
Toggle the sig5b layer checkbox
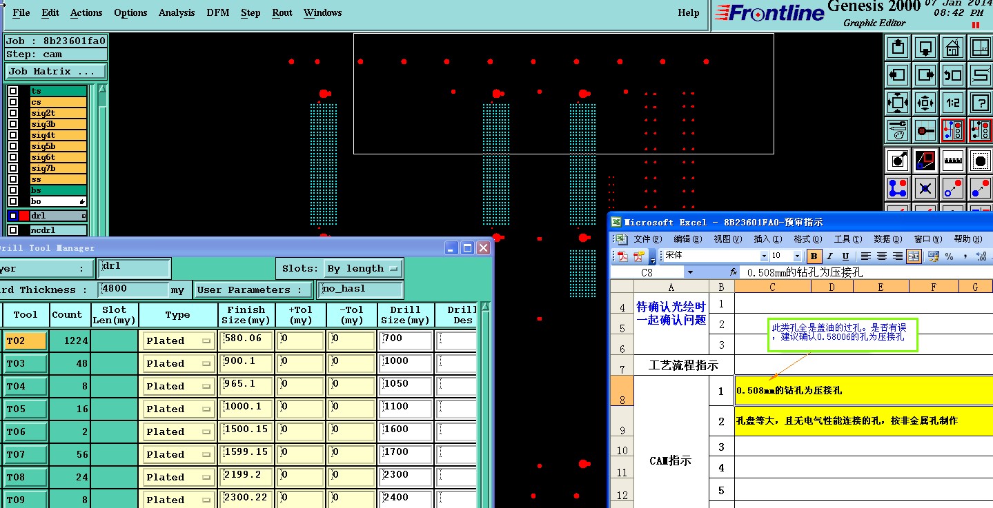click(x=13, y=146)
